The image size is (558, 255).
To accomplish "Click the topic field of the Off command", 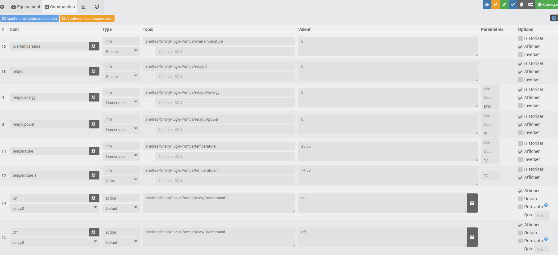I will click(219, 237).
